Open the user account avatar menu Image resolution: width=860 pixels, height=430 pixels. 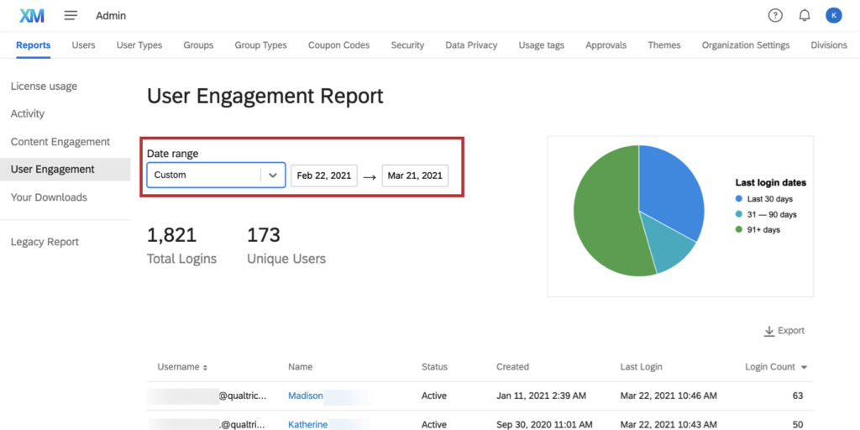tap(833, 15)
